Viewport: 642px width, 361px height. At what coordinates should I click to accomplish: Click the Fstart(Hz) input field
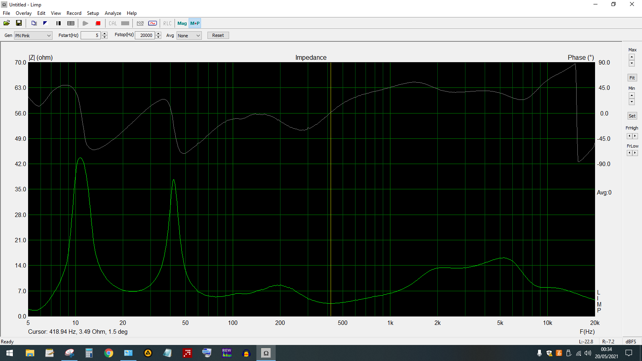90,35
